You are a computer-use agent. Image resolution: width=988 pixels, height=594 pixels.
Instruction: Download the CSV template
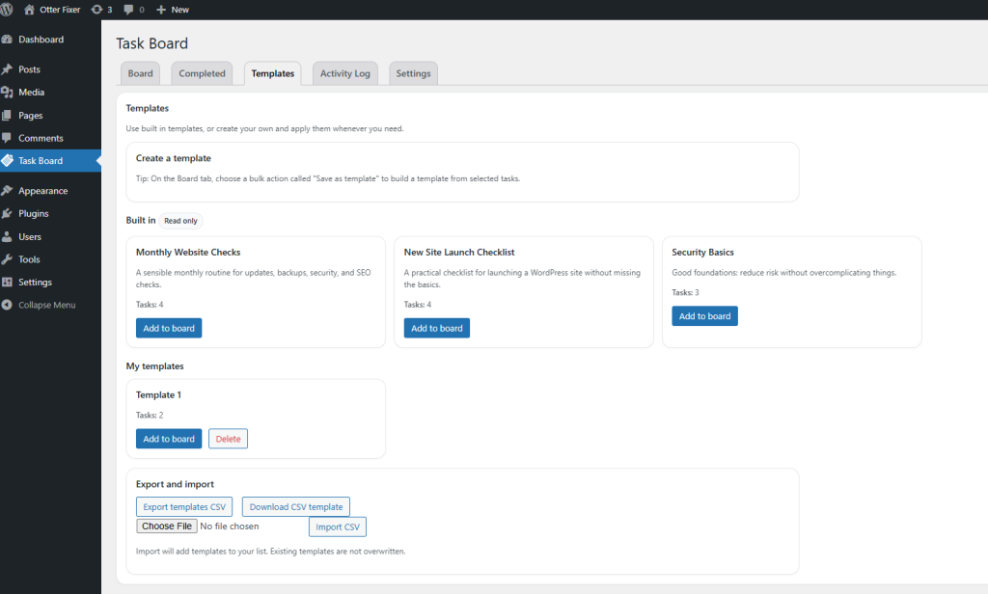pyautogui.click(x=295, y=506)
